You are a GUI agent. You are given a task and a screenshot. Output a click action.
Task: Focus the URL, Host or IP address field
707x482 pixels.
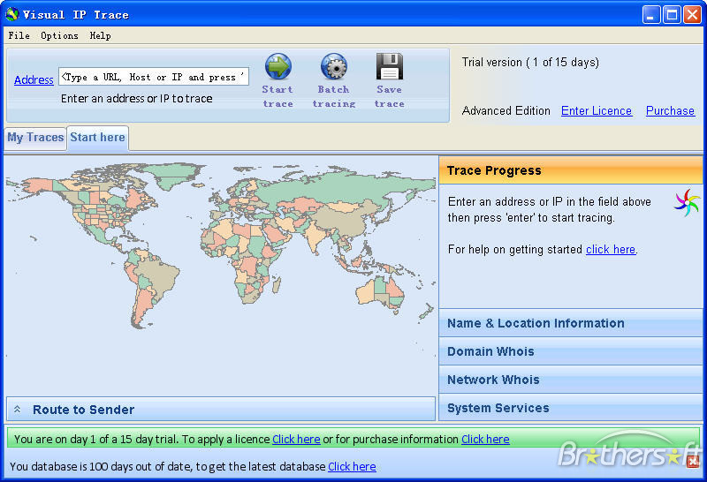coord(154,77)
